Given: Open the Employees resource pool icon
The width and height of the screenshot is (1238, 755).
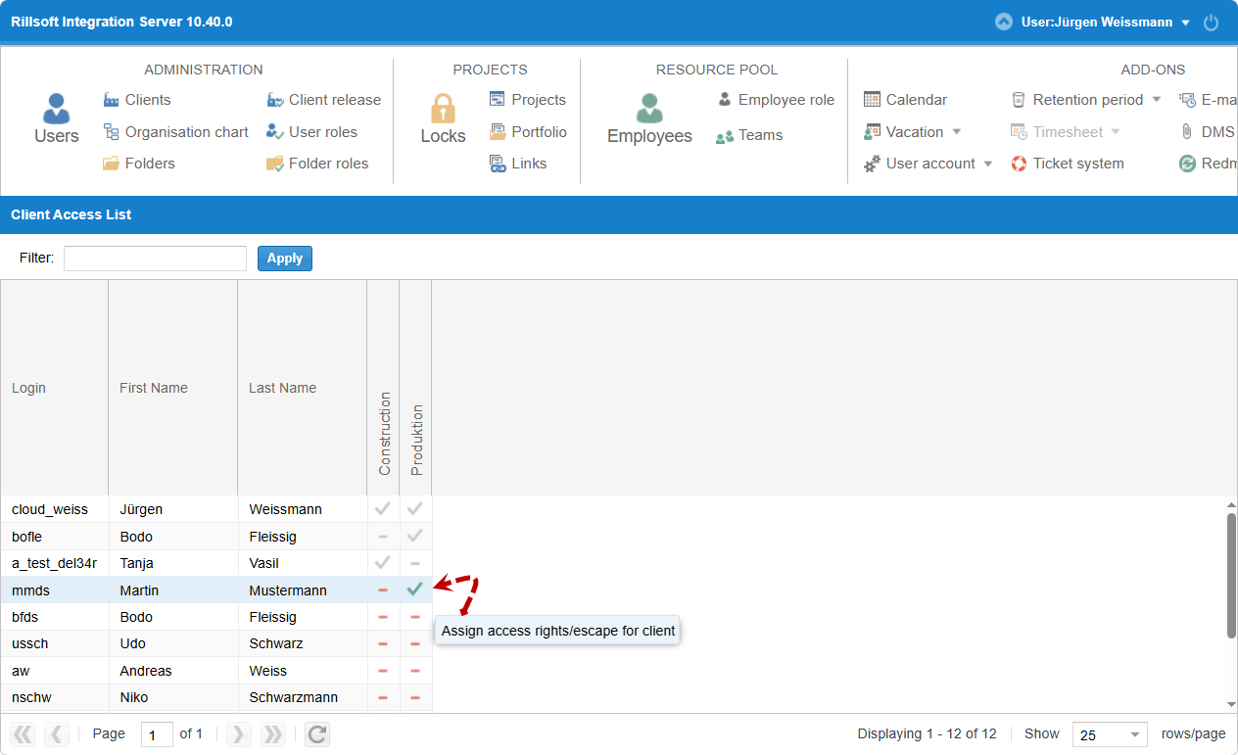Looking at the screenshot, I should 649,119.
